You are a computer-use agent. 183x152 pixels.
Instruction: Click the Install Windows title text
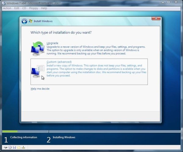[x=43, y=21]
